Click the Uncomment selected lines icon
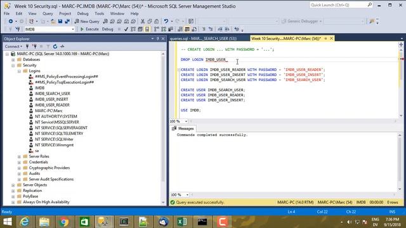The image size is (406, 228). (x=211, y=29)
